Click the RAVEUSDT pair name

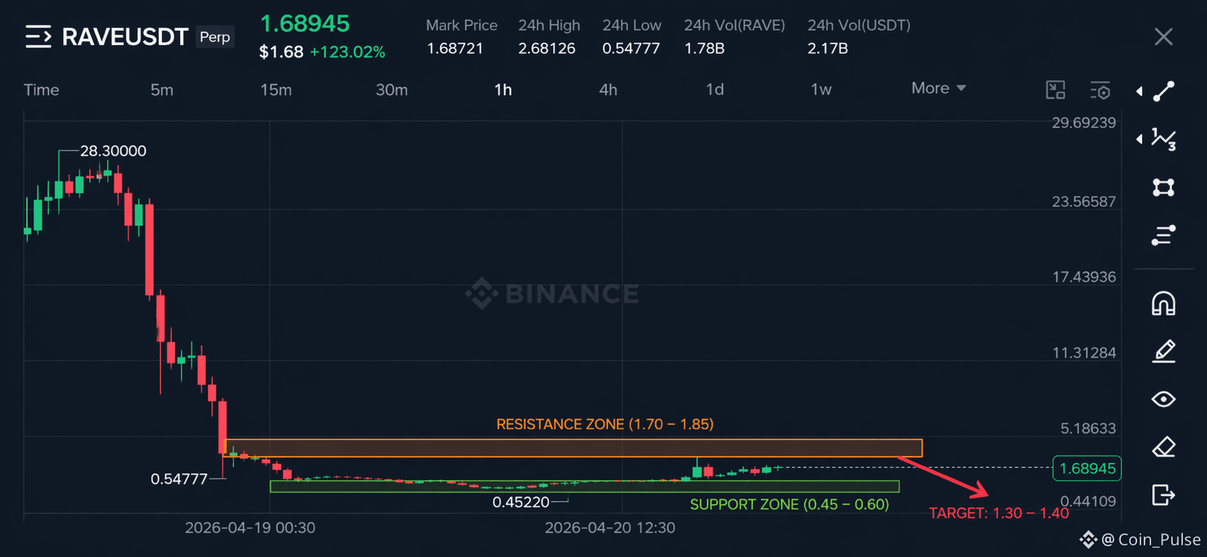click(x=124, y=36)
